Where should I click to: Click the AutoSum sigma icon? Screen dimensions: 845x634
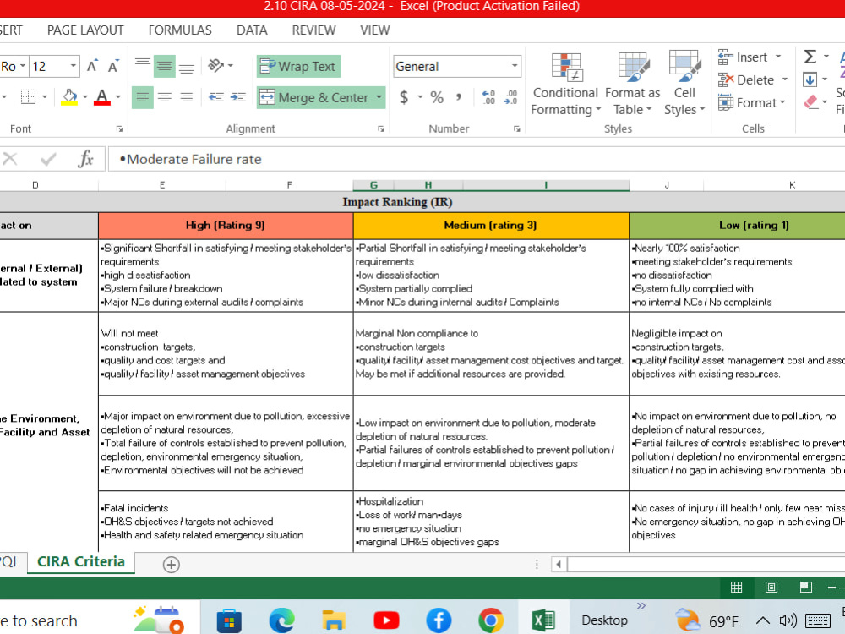click(x=810, y=57)
